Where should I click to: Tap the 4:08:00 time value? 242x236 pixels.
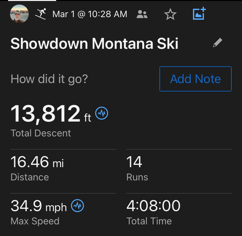[x=153, y=206]
